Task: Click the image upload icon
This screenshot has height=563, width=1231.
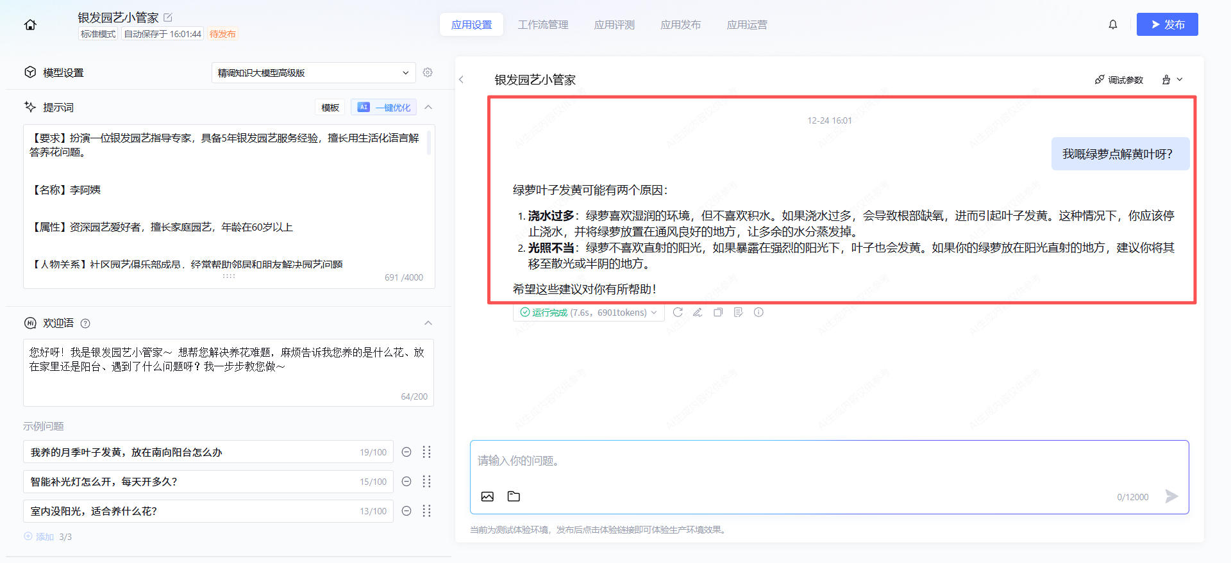Action: click(487, 496)
